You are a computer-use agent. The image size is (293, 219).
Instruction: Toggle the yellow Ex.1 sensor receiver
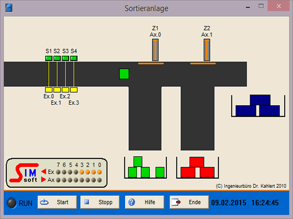(x=57, y=90)
